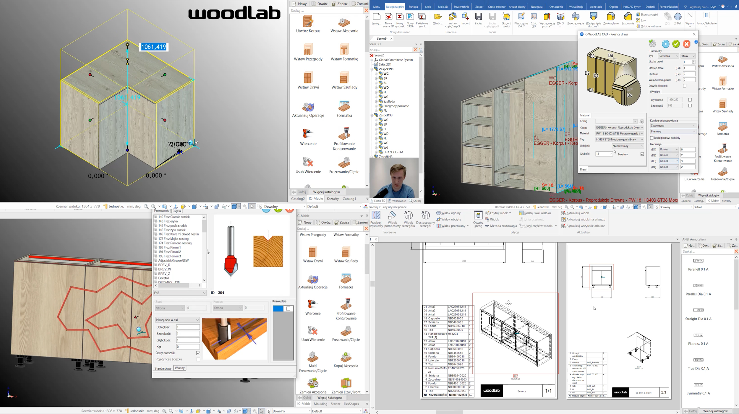Click the TriBall tool in the ribbon
This screenshot has height=414, width=739.
click(678, 17)
